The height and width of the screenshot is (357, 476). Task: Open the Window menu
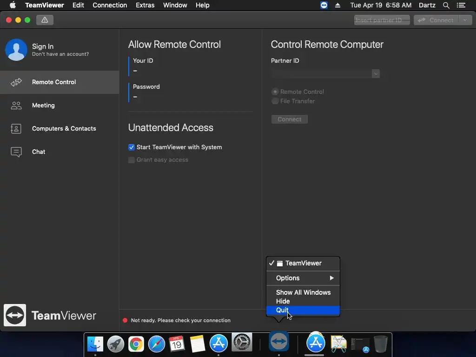click(175, 5)
